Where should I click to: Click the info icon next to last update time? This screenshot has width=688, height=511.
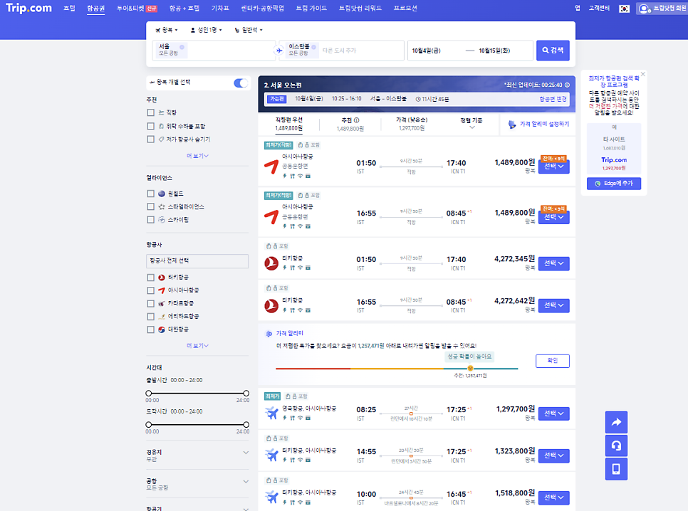click(x=567, y=85)
